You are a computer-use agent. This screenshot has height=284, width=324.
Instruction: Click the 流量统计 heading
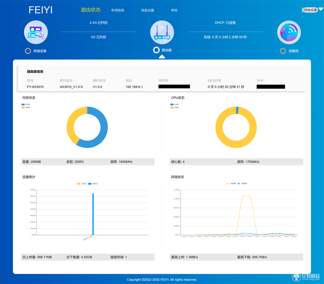[29, 177]
